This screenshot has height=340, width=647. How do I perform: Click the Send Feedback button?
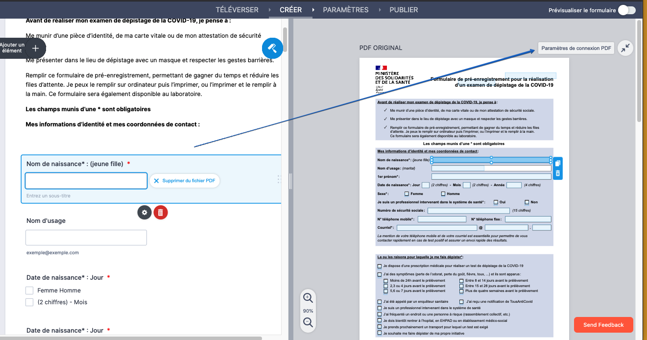(603, 325)
